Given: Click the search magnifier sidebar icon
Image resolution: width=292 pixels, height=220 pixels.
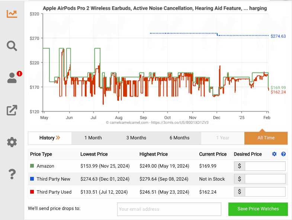Looking at the screenshot, I should click(x=12, y=46).
